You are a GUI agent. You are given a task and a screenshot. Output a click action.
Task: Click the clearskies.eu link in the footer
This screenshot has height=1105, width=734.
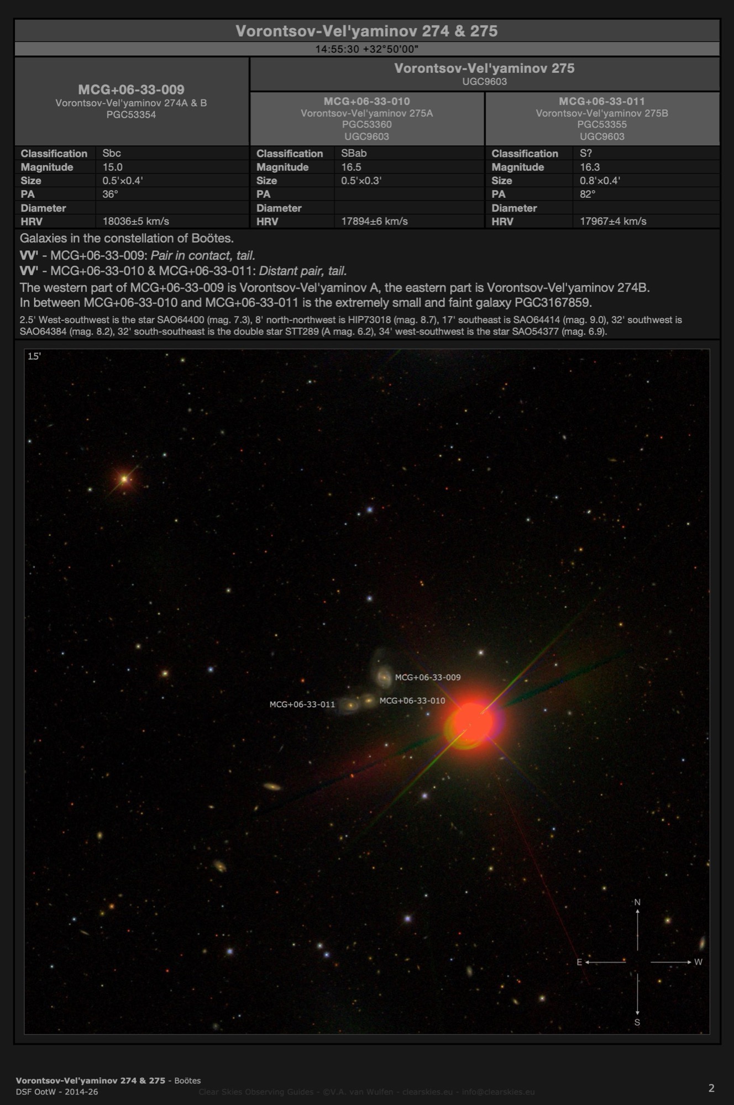pyautogui.click(x=427, y=1091)
